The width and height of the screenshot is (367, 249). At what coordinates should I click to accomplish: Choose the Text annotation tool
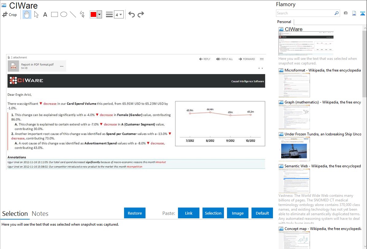pos(45,14)
